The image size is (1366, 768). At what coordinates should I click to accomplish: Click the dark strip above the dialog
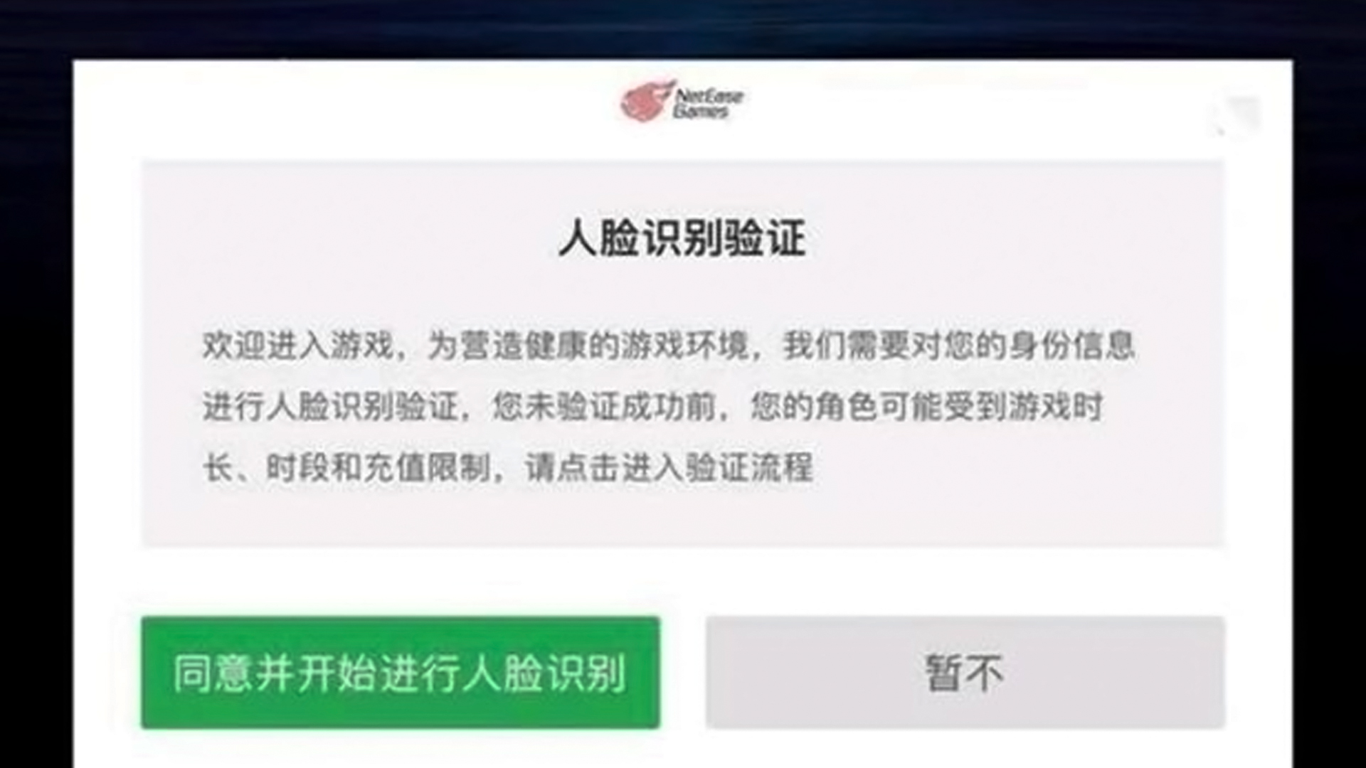683,28
